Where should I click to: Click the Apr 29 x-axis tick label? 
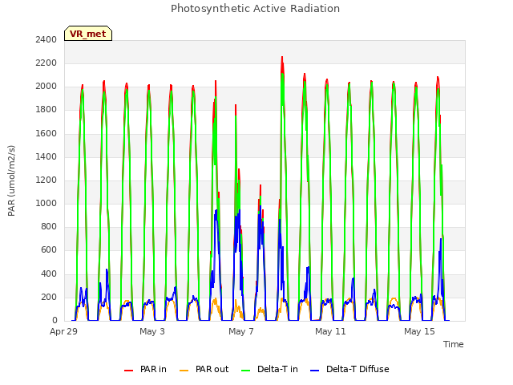click(x=63, y=331)
